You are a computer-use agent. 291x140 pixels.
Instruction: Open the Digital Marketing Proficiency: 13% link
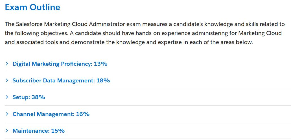[x=60, y=64]
